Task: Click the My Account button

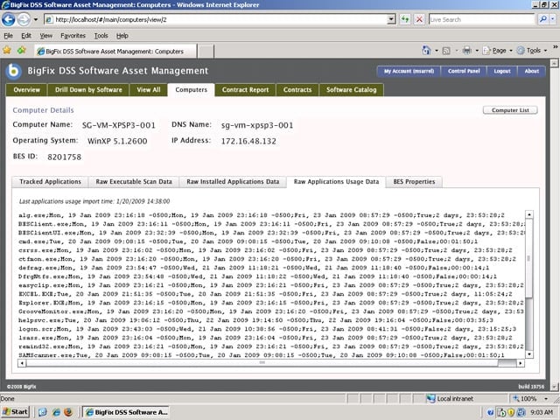Action: 409,71
